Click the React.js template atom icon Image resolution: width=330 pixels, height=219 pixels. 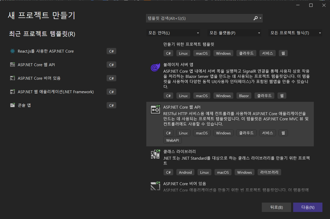pos(12,51)
